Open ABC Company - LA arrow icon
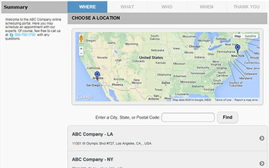269x168 pixels. tap(262, 138)
